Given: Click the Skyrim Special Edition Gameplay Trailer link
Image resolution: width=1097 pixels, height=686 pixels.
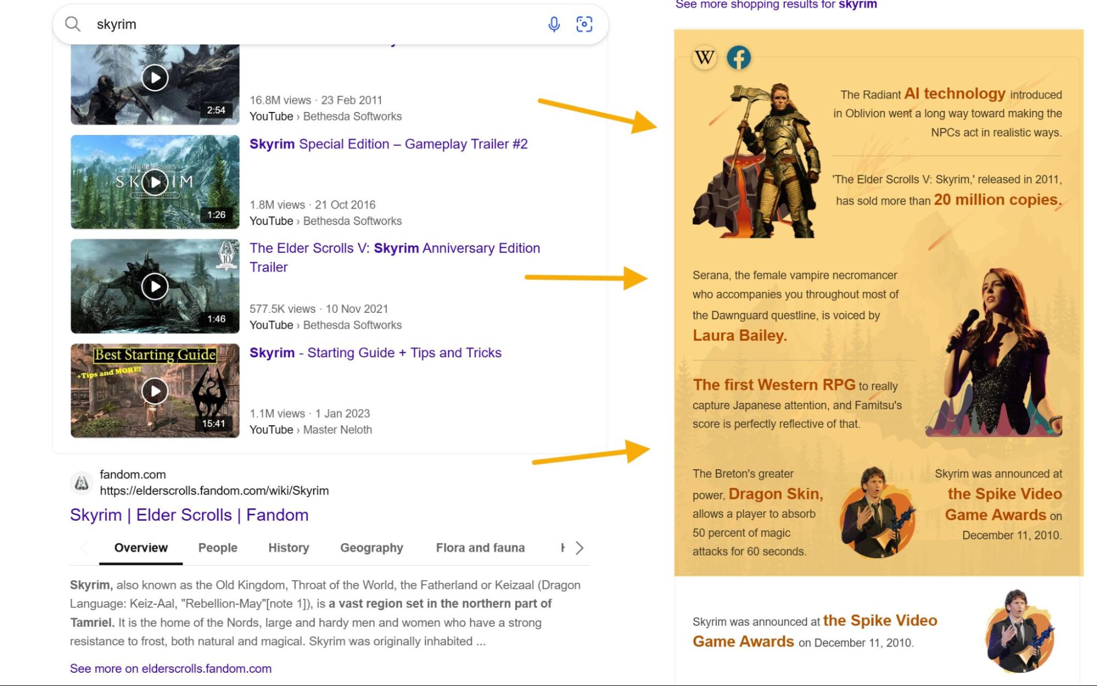Looking at the screenshot, I should 388,144.
